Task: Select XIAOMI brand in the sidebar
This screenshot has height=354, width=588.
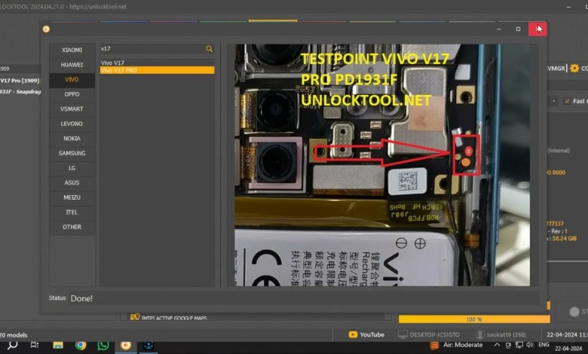Action: coord(72,50)
